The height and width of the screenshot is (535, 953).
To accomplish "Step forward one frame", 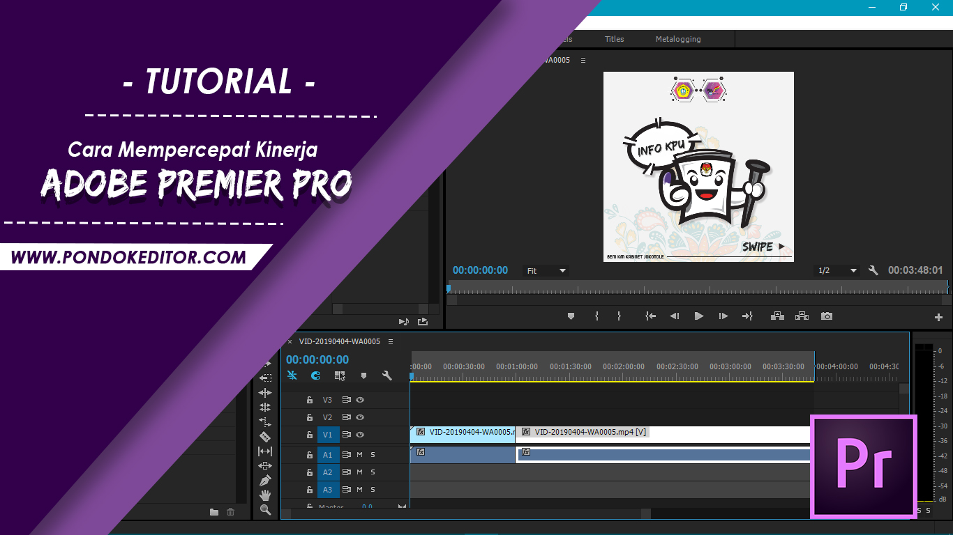I will tap(723, 316).
